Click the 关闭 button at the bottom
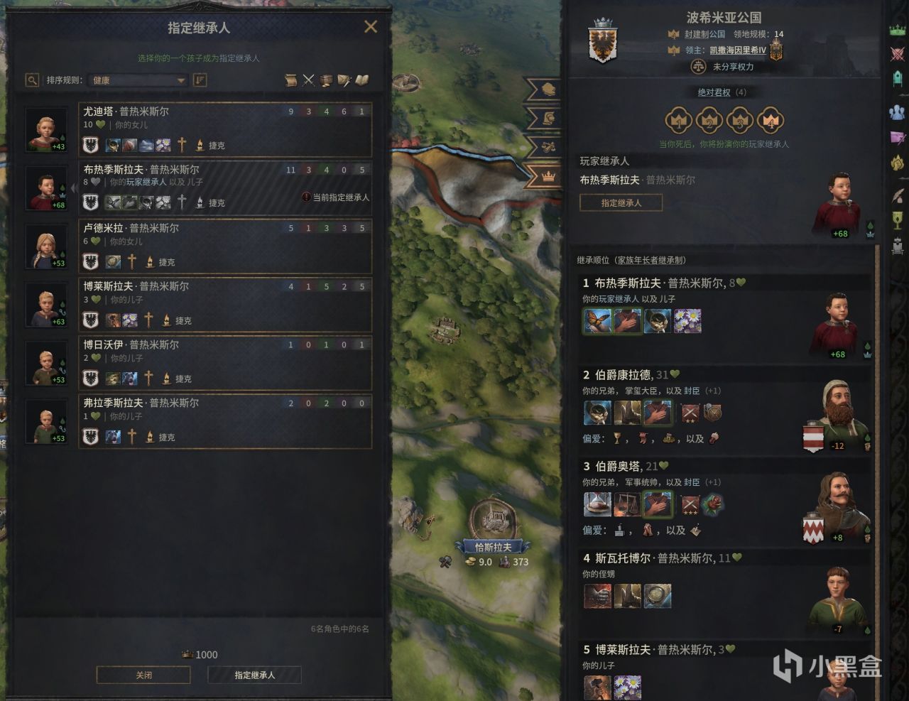The image size is (909, 701). pyautogui.click(x=143, y=675)
